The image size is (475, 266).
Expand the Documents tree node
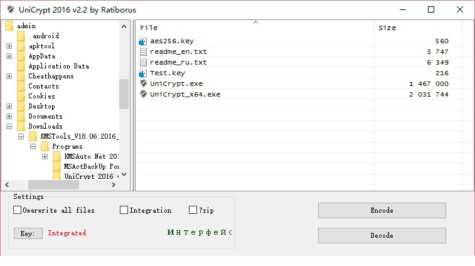click(x=9, y=116)
